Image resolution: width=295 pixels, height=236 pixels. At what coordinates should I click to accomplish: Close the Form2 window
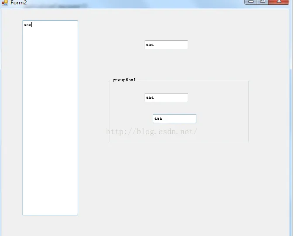[x=279, y=2]
